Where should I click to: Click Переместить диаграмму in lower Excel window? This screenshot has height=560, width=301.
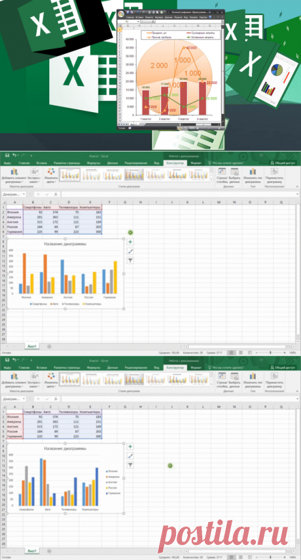tap(275, 380)
